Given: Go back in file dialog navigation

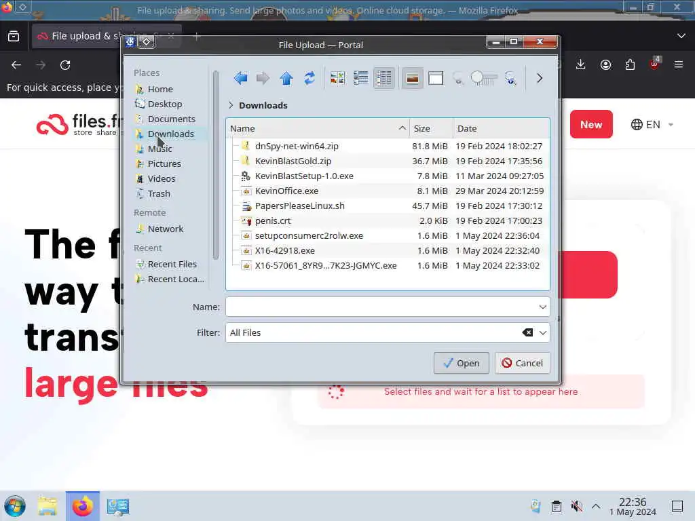Looking at the screenshot, I should click(240, 79).
